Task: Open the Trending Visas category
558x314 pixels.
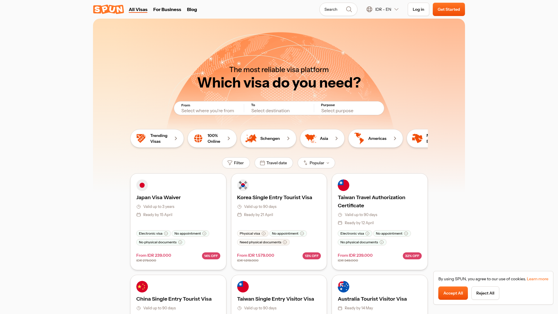Action: [x=157, y=138]
